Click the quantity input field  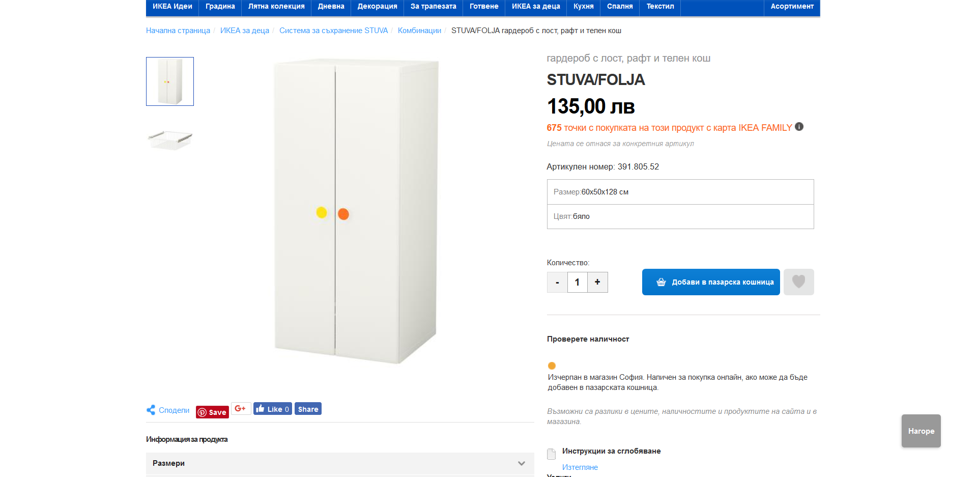[577, 282]
